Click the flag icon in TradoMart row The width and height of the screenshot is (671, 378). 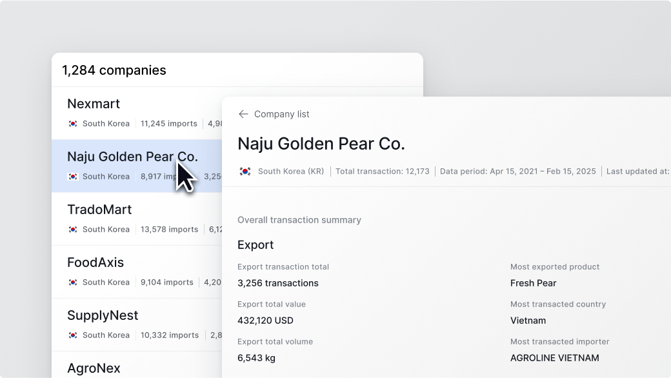73,230
